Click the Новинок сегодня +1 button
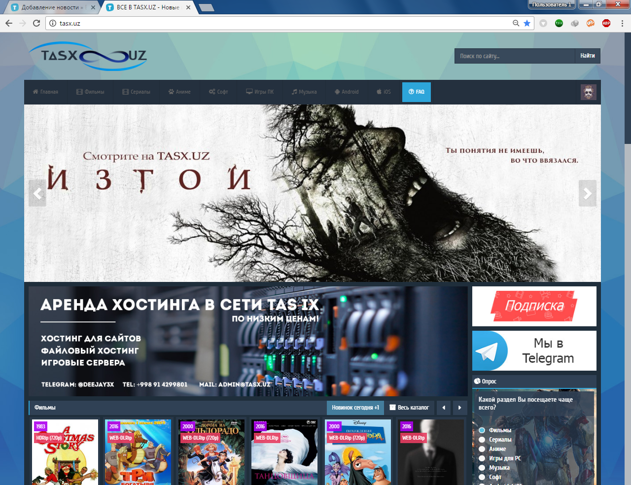Viewport: 631px width, 485px height. [x=355, y=408]
